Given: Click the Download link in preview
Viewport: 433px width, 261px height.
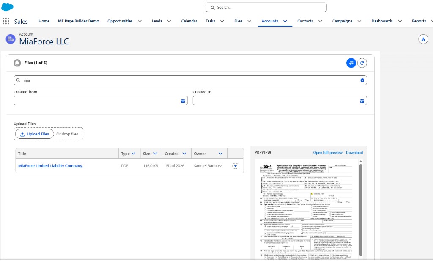Looking at the screenshot, I should [x=354, y=152].
